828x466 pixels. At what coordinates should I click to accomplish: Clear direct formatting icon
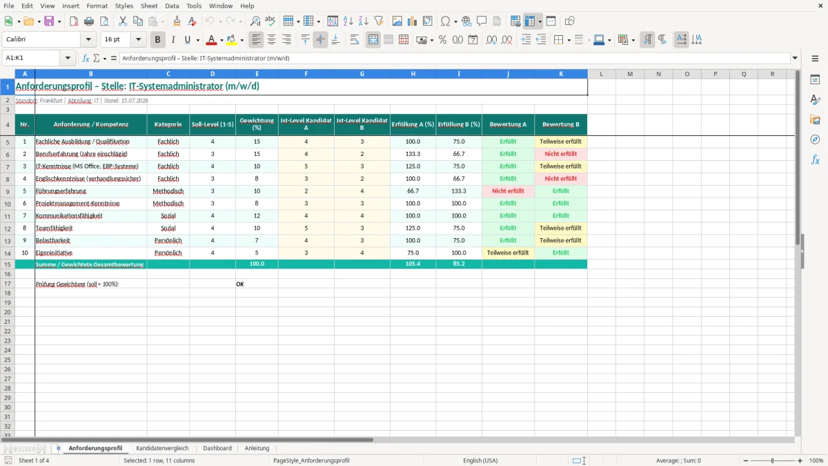pos(192,21)
